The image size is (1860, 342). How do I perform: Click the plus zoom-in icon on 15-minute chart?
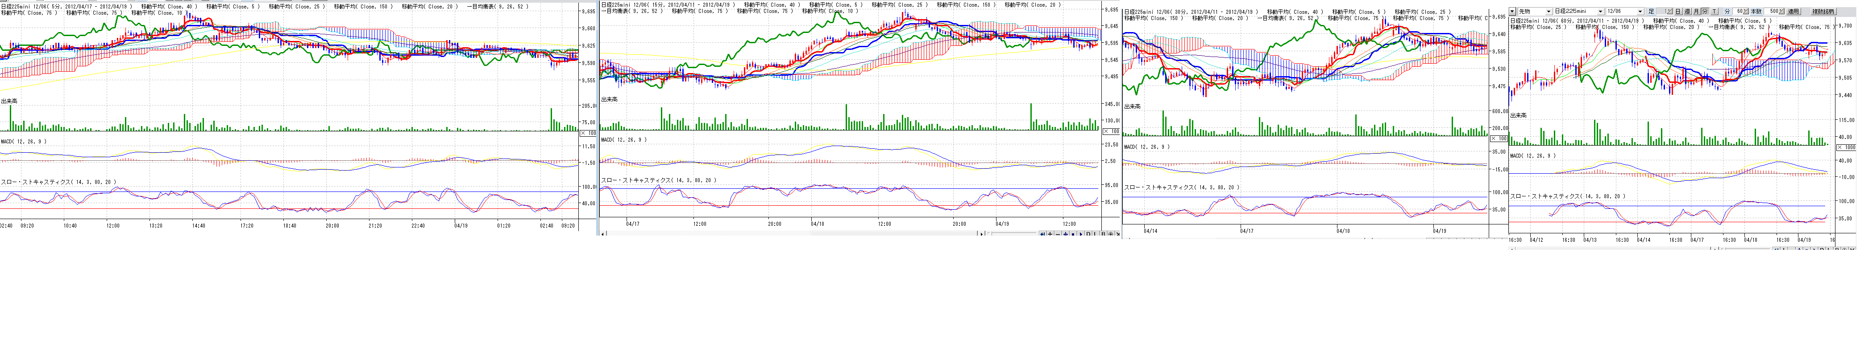pos(1050,234)
